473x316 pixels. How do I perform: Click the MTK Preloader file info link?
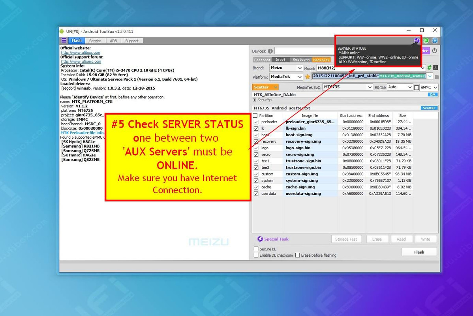pos(83,133)
